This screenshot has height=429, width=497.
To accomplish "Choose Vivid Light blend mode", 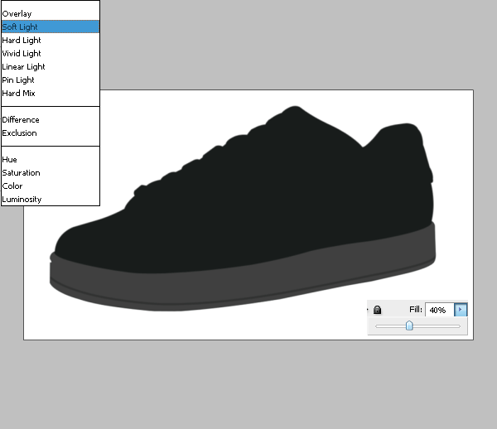I will pyautogui.click(x=51, y=54).
